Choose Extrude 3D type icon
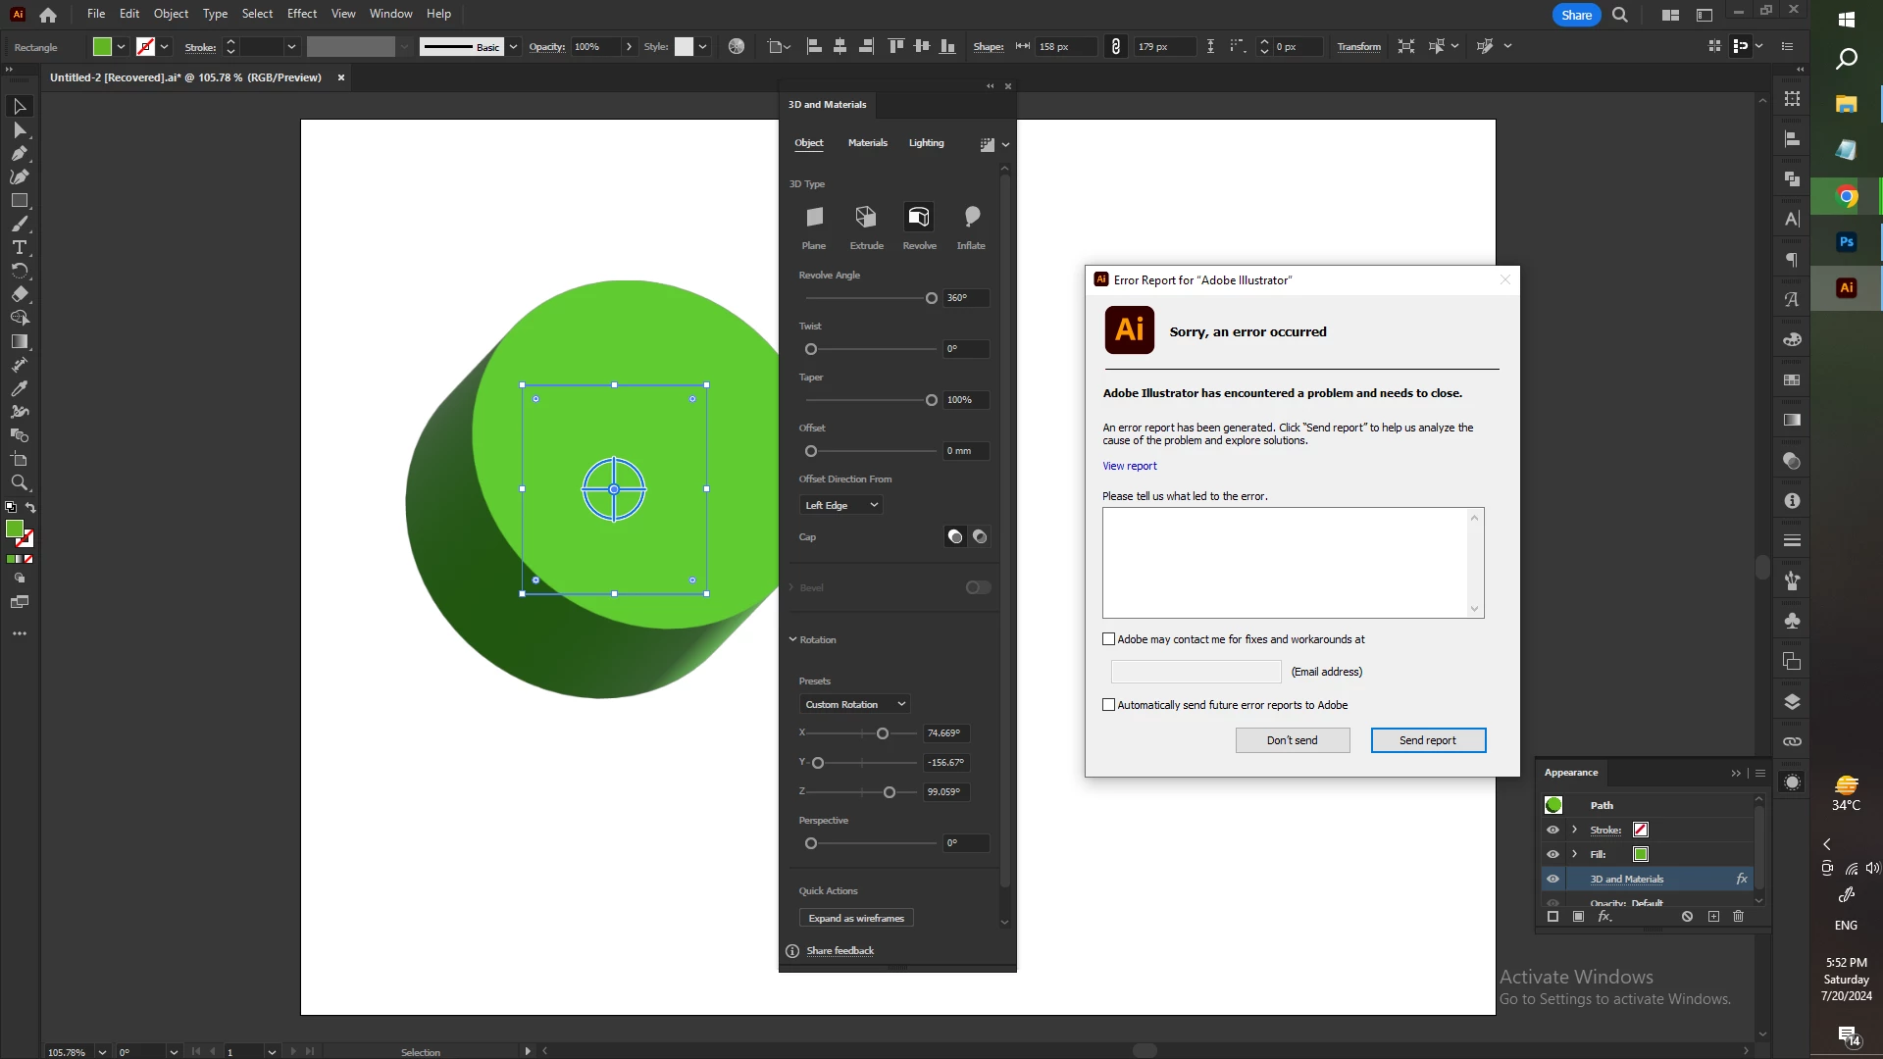1883x1059 pixels. tap(866, 218)
